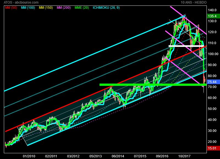Click the MM (200) legend label
The height and width of the screenshot is (159, 220).
[64, 8]
